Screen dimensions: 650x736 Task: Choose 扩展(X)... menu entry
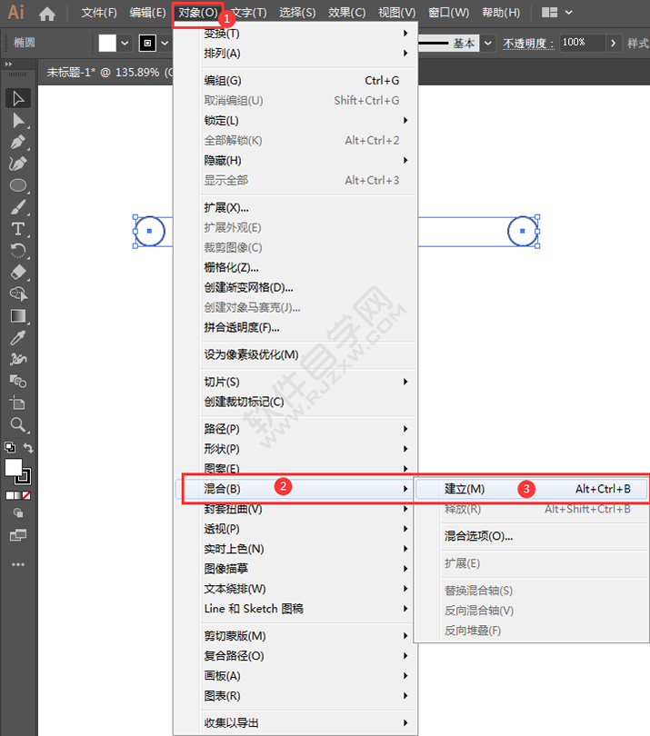[x=308, y=208]
